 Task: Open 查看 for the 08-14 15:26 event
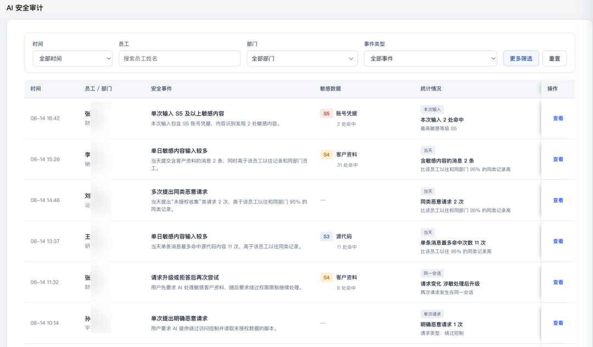pos(558,159)
